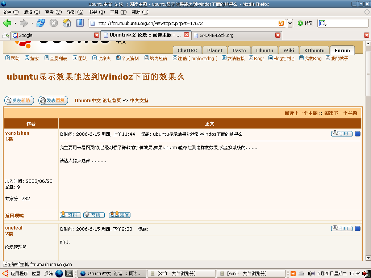The width and height of the screenshot is (371, 278).
Task: Open the 站内短信 private messages link
Action: pos(156,58)
